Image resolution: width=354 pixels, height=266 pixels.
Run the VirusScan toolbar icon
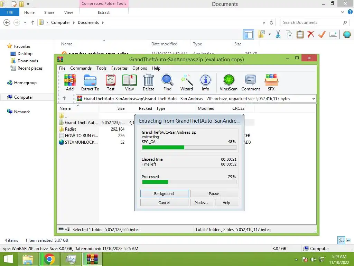point(229,82)
